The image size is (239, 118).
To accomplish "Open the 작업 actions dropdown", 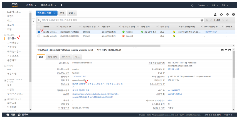I will [72, 13].
